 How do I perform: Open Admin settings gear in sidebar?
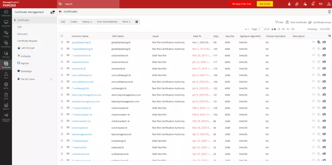pyautogui.click(x=6, y=86)
